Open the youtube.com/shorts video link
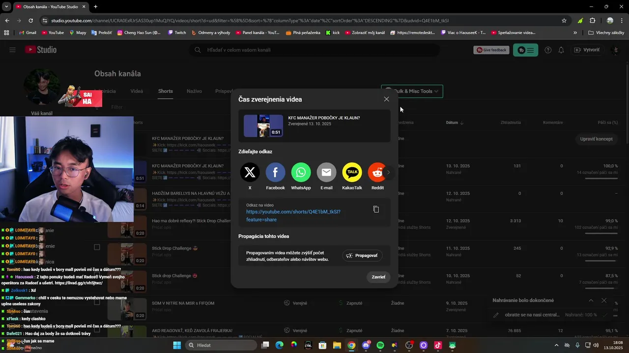629x353 pixels. (293, 216)
